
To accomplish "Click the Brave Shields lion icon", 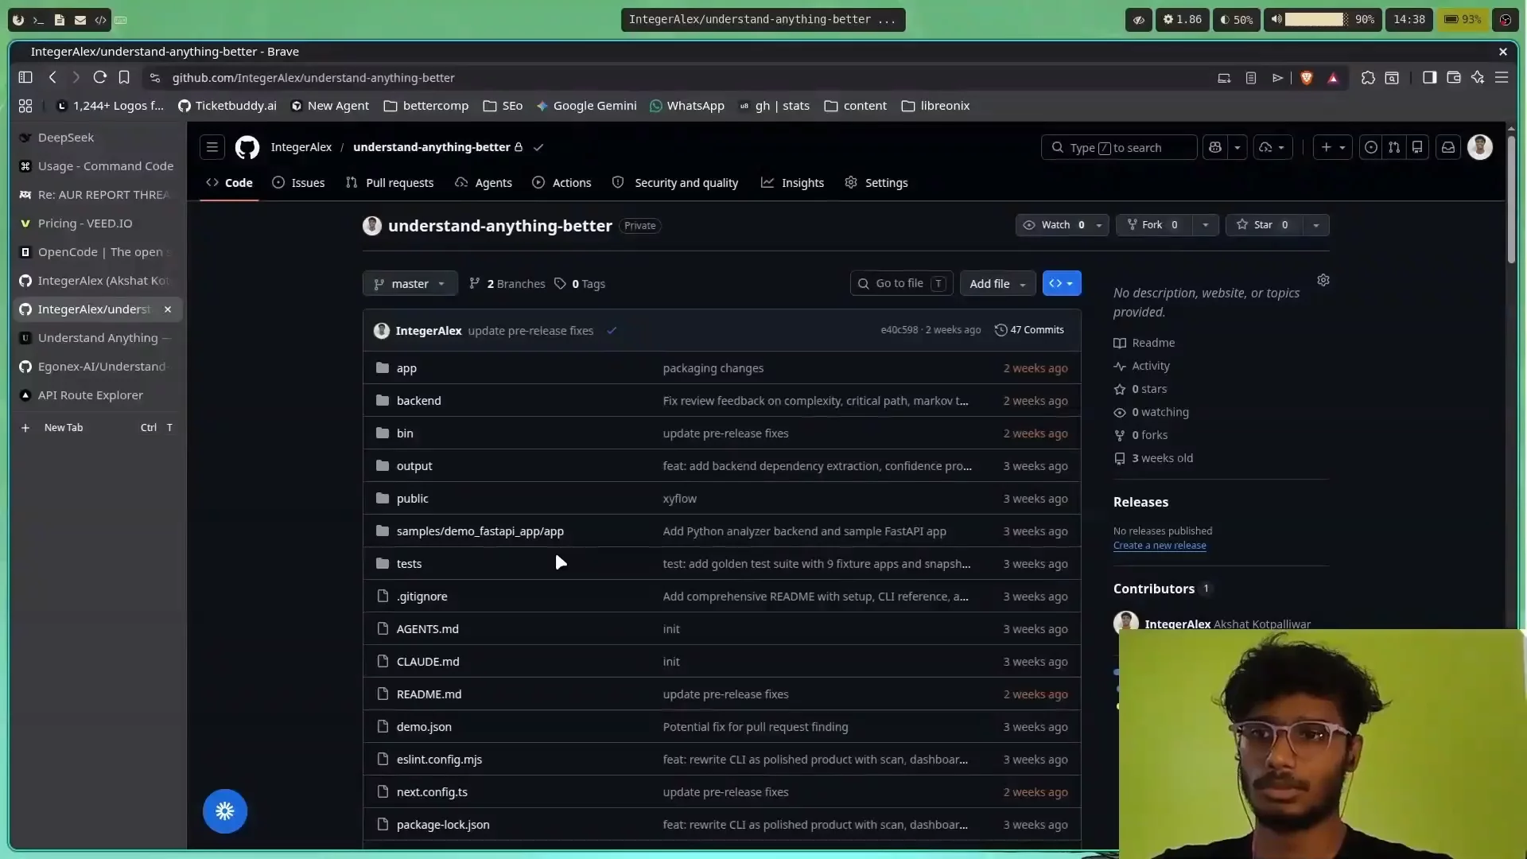I will (1306, 78).
